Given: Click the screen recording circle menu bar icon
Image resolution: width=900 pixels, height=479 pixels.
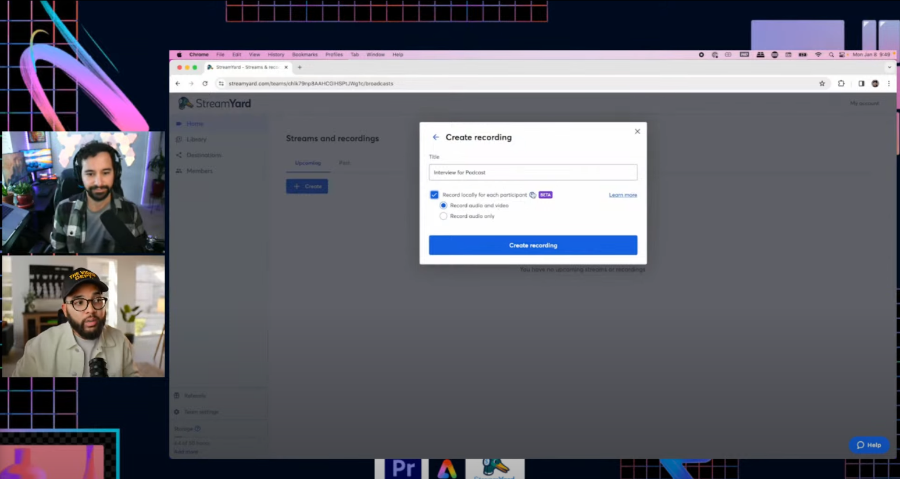Looking at the screenshot, I should 701,55.
